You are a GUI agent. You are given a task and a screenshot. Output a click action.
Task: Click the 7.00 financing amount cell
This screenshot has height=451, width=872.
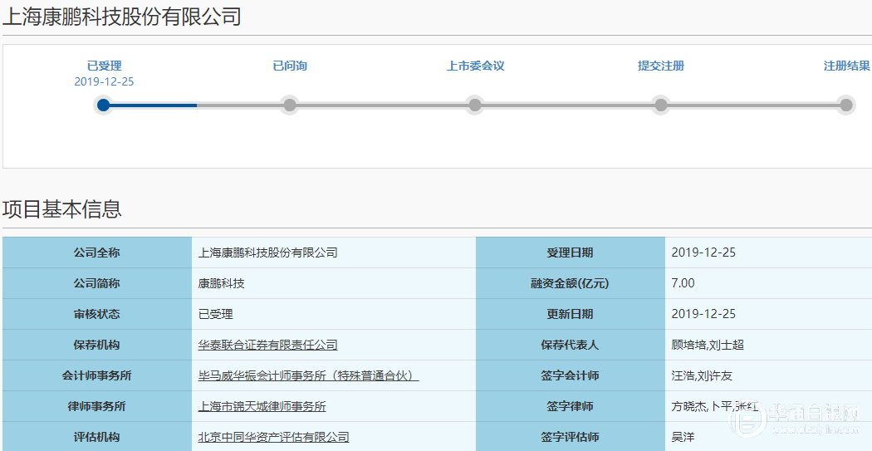coord(768,283)
